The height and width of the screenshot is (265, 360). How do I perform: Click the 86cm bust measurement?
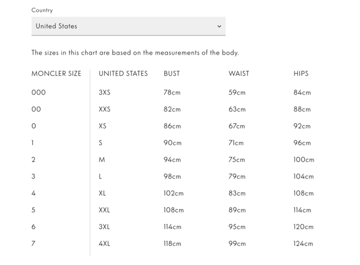[172, 126]
